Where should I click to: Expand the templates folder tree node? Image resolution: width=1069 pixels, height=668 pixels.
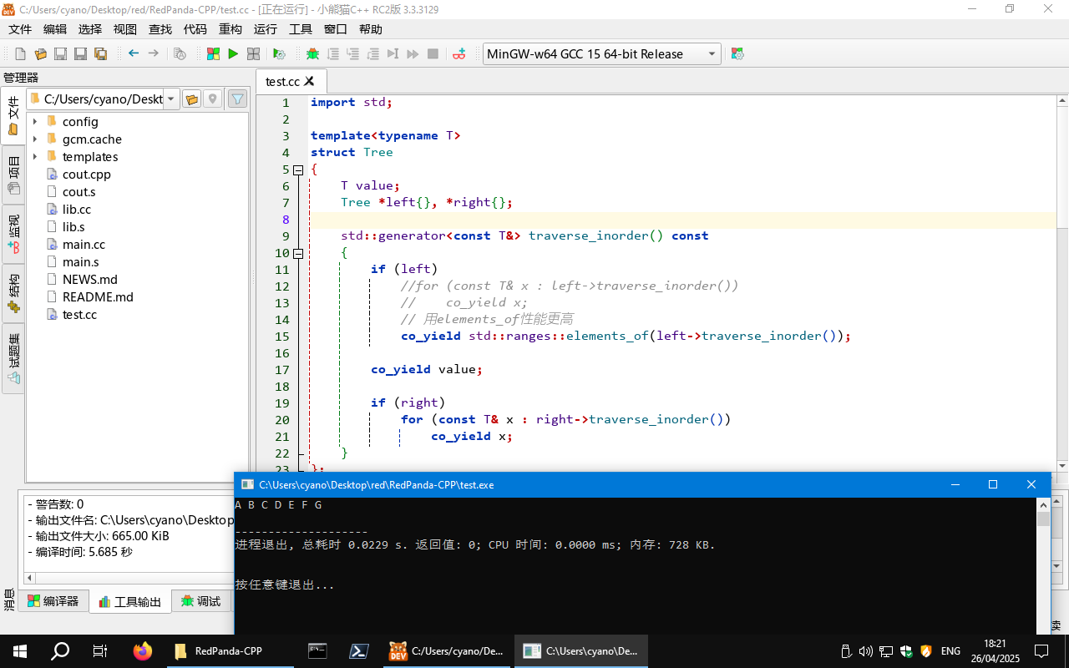pos(35,157)
